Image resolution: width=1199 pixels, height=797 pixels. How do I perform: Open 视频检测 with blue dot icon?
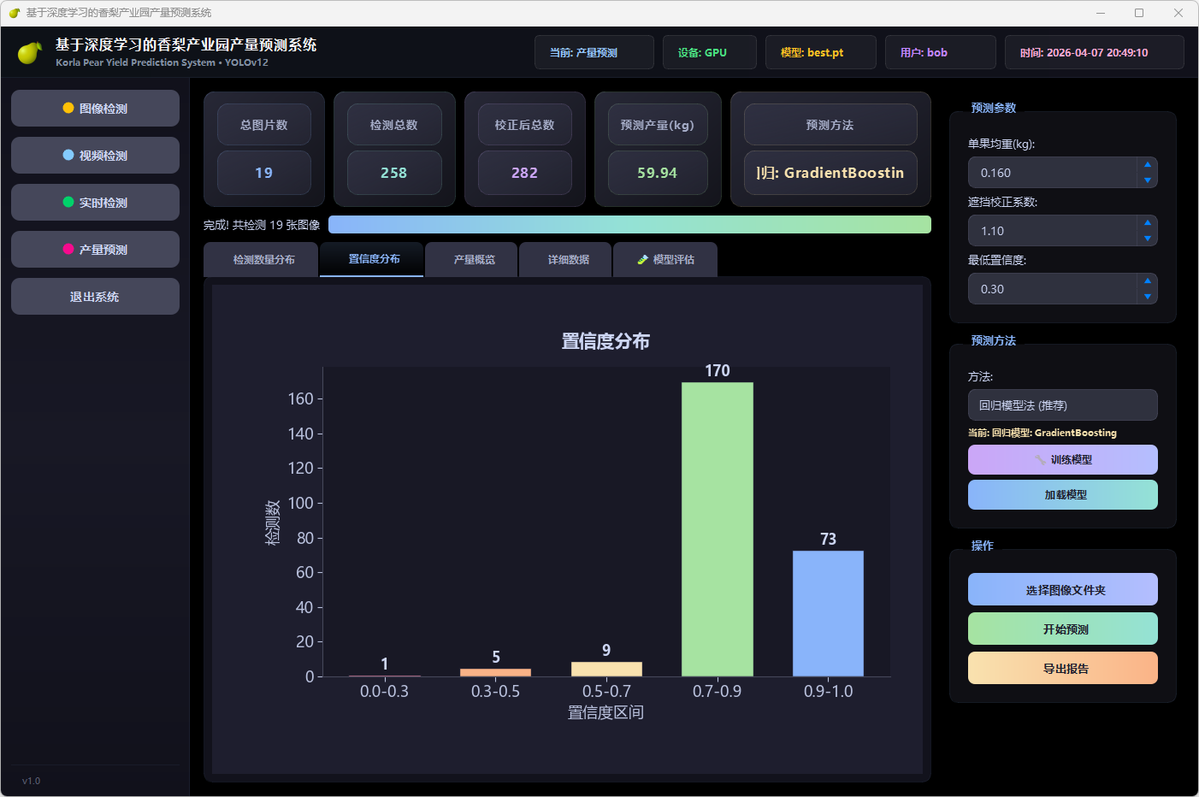click(x=95, y=156)
